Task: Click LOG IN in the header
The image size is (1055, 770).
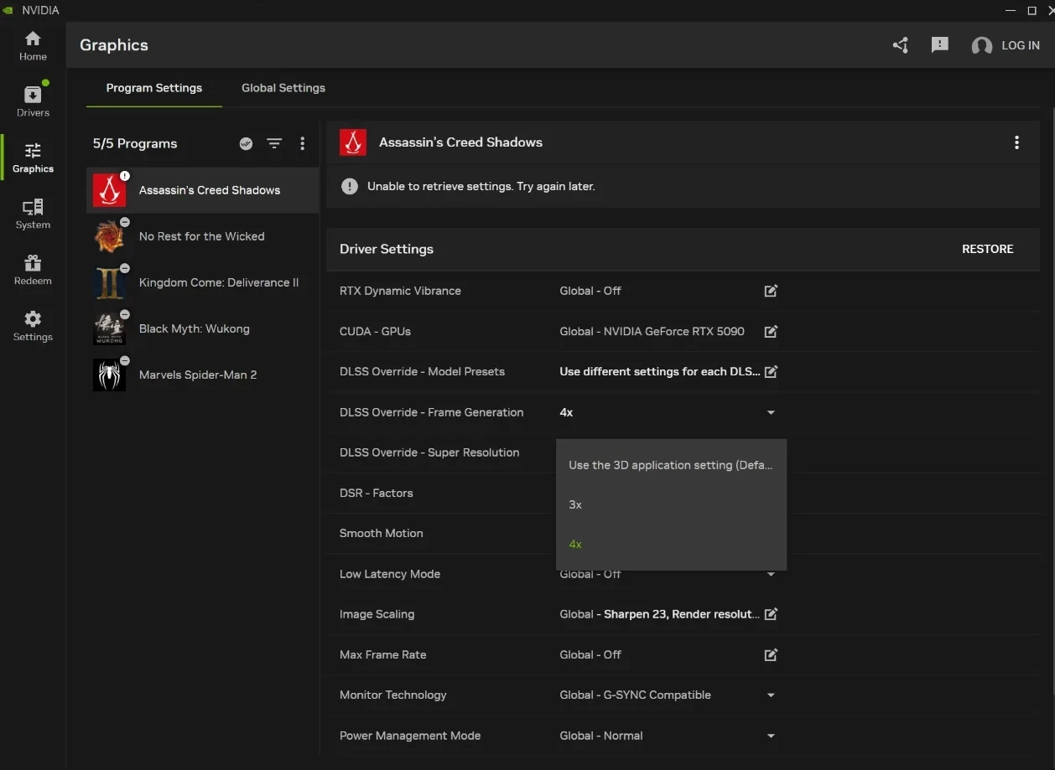Action: click(1020, 45)
